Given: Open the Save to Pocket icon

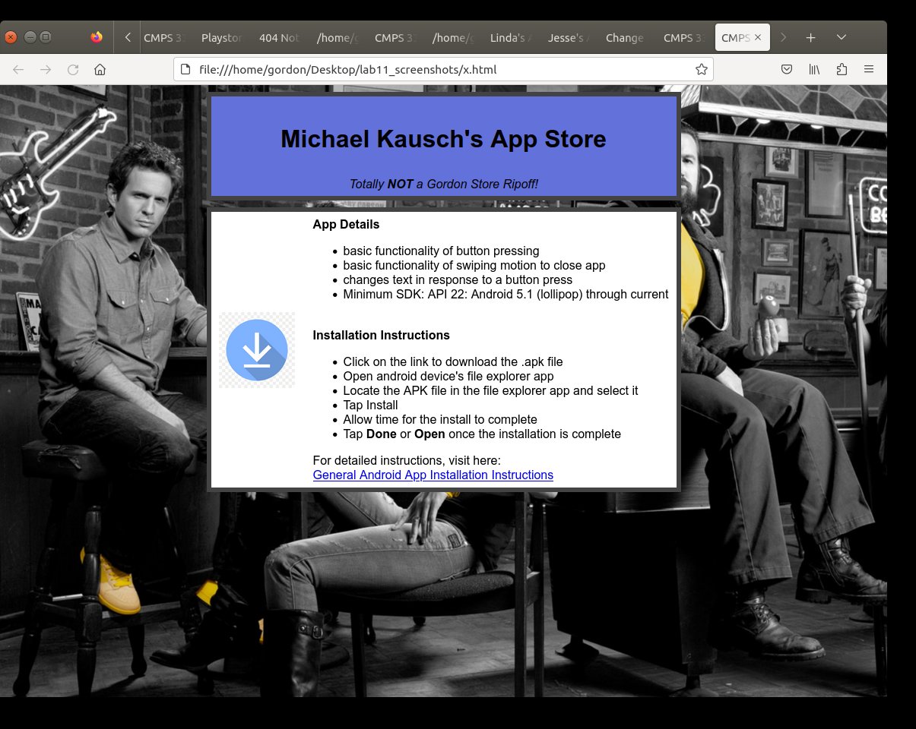Looking at the screenshot, I should pos(788,70).
